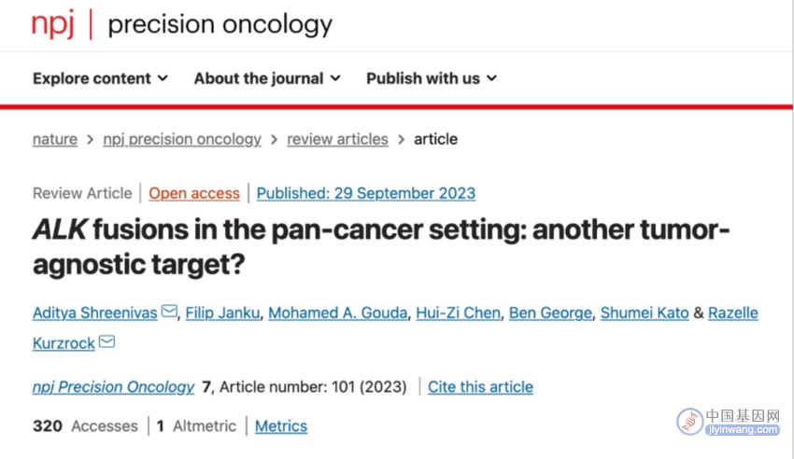Viewport: 794px width, 459px height.
Task: View author Ben George details
Action: pos(550,313)
